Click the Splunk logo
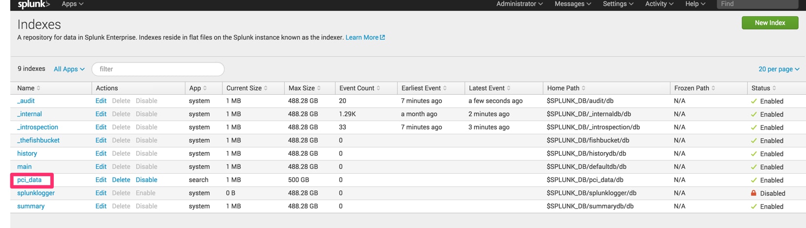The height and width of the screenshot is (228, 806). 34,4
